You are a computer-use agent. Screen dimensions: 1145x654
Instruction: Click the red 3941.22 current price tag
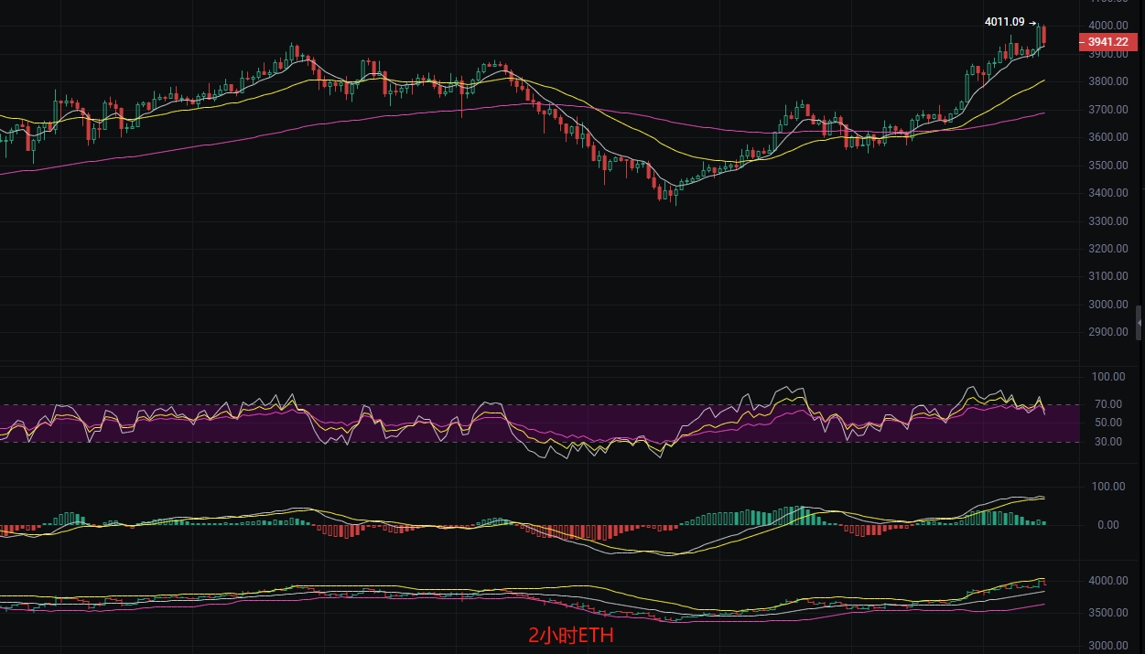click(1107, 41)
